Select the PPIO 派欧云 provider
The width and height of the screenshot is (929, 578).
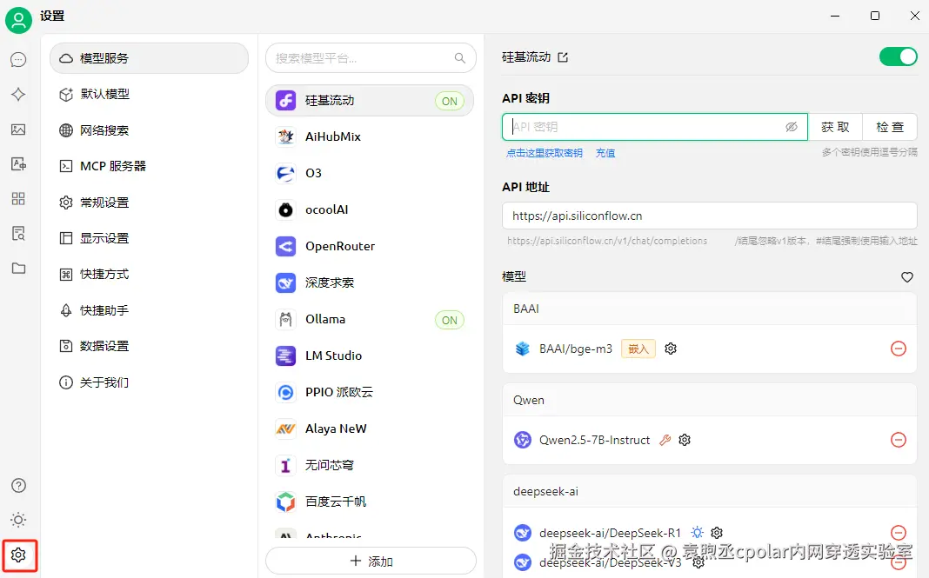tap(370, 393)
